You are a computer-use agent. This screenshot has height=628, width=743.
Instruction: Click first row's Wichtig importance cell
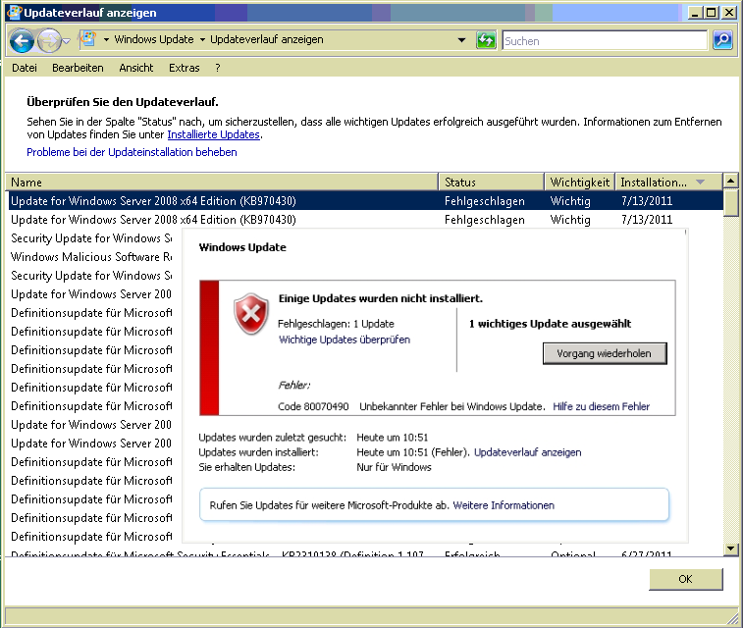pyautogui.click(x=570, y=201)
